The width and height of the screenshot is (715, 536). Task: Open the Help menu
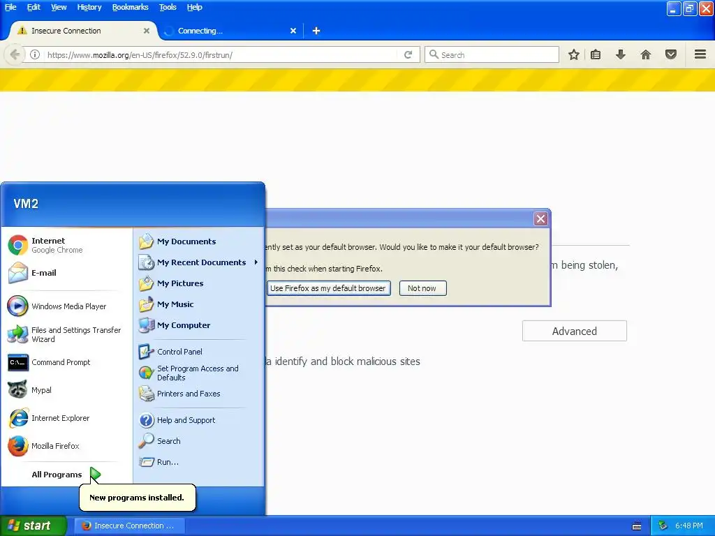195,7
